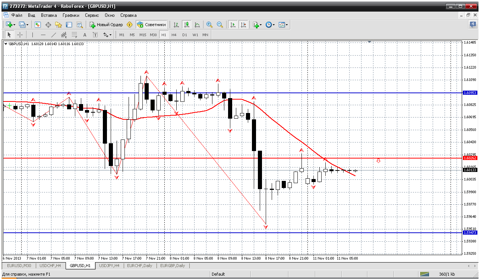Open the Periods clock dropdown
480x279 pixels.
pyautogui.click(x=270, y=25)
